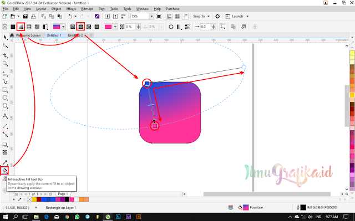
Task: Select the Connector line tool
Action: click(x=5, y=134)
